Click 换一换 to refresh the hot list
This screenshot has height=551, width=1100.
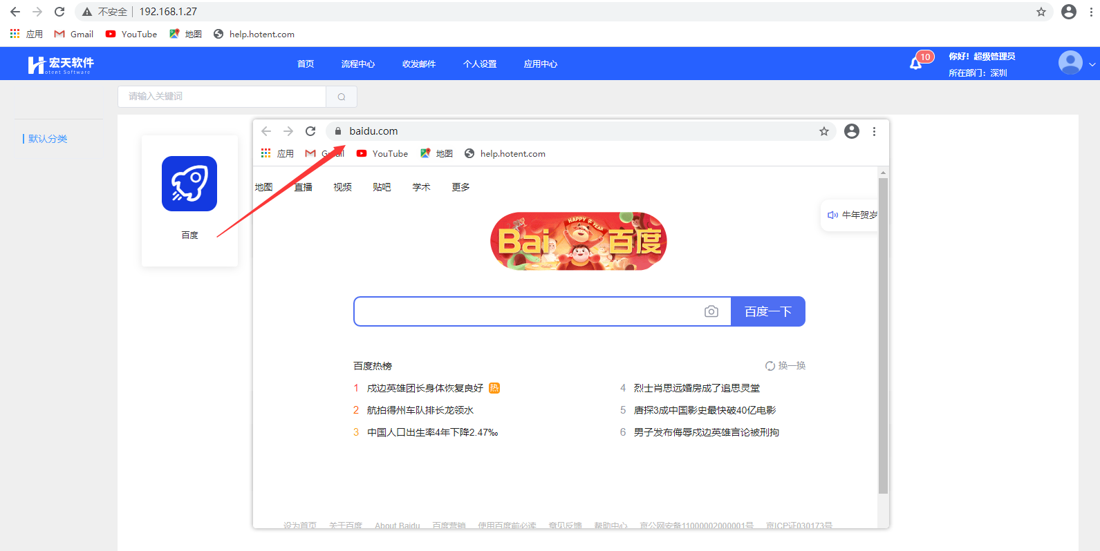(x=785, y=366)
